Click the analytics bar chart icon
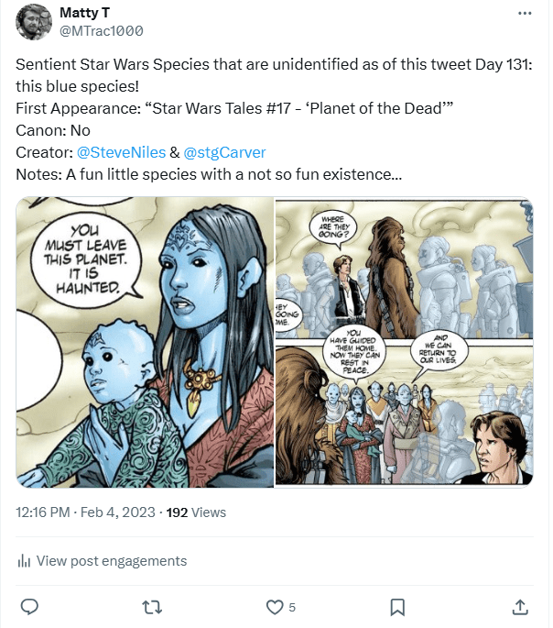The image size is (553, 628). tap(25, 561)
